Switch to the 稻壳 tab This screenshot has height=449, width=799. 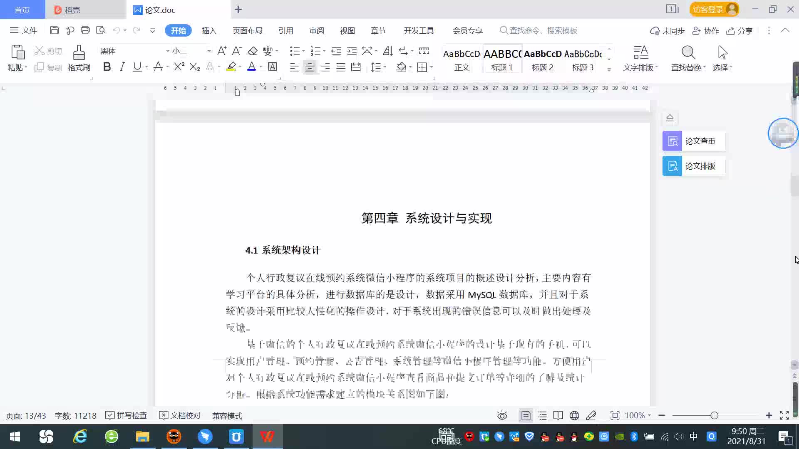(x=85, y=10)
